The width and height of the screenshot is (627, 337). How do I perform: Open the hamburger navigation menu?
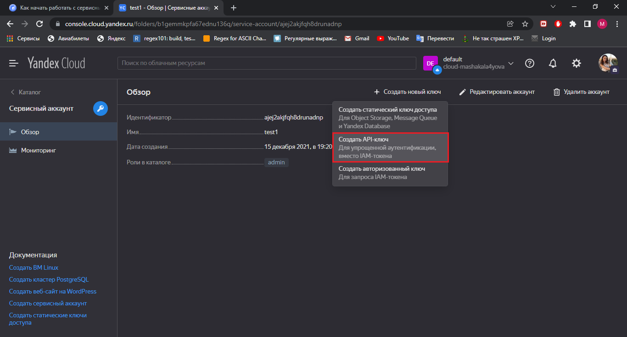click(14, 63)
